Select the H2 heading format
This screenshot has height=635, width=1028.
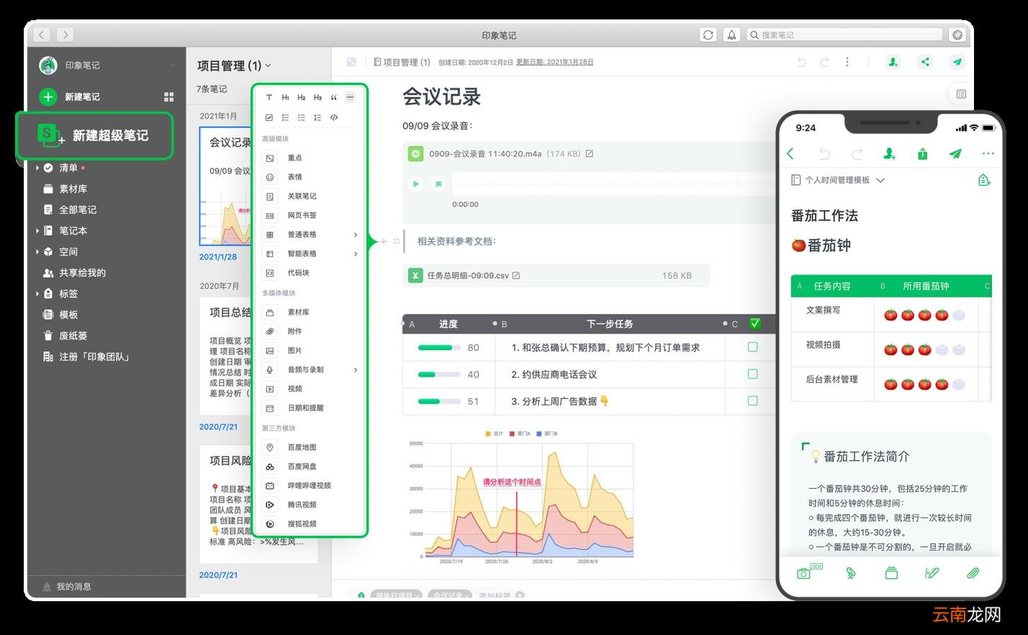click(x=301, y=97)
